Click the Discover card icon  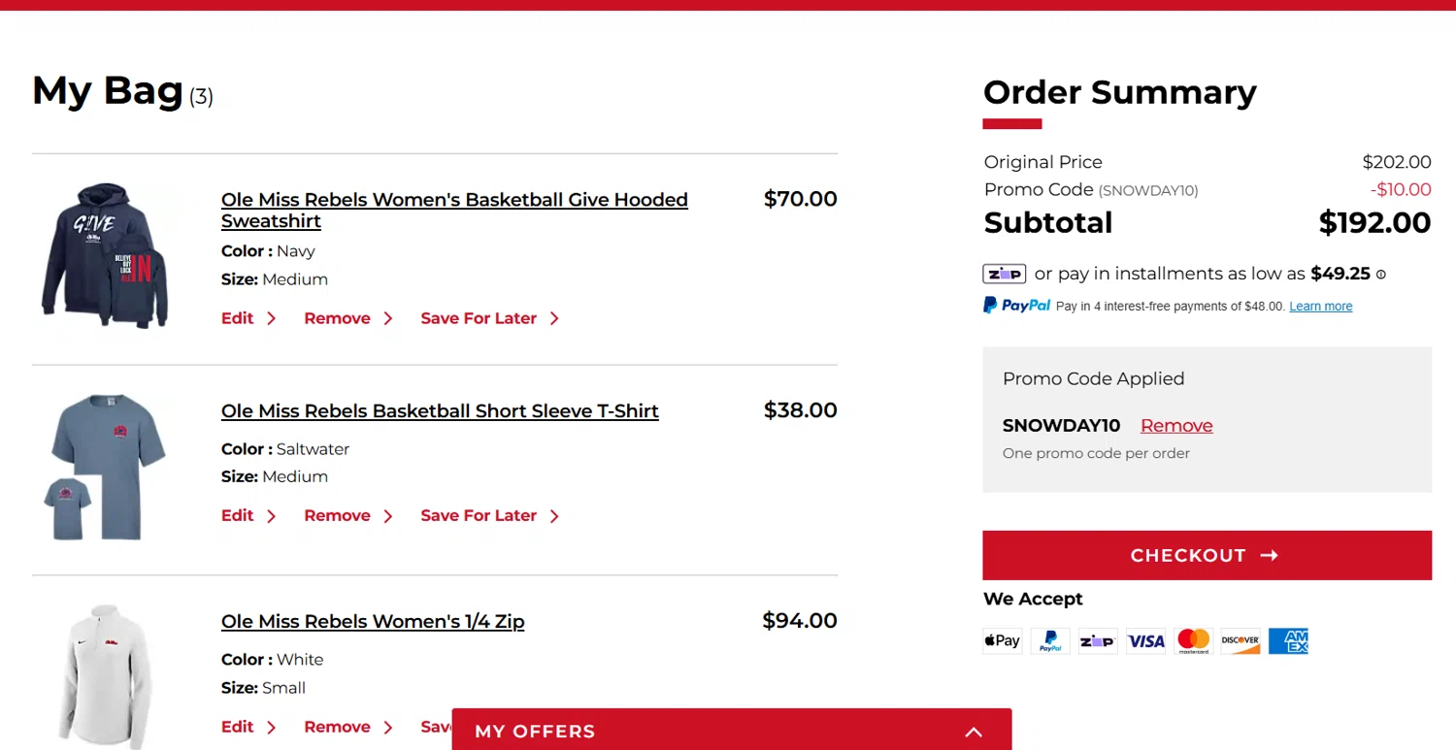point(1241,640)
